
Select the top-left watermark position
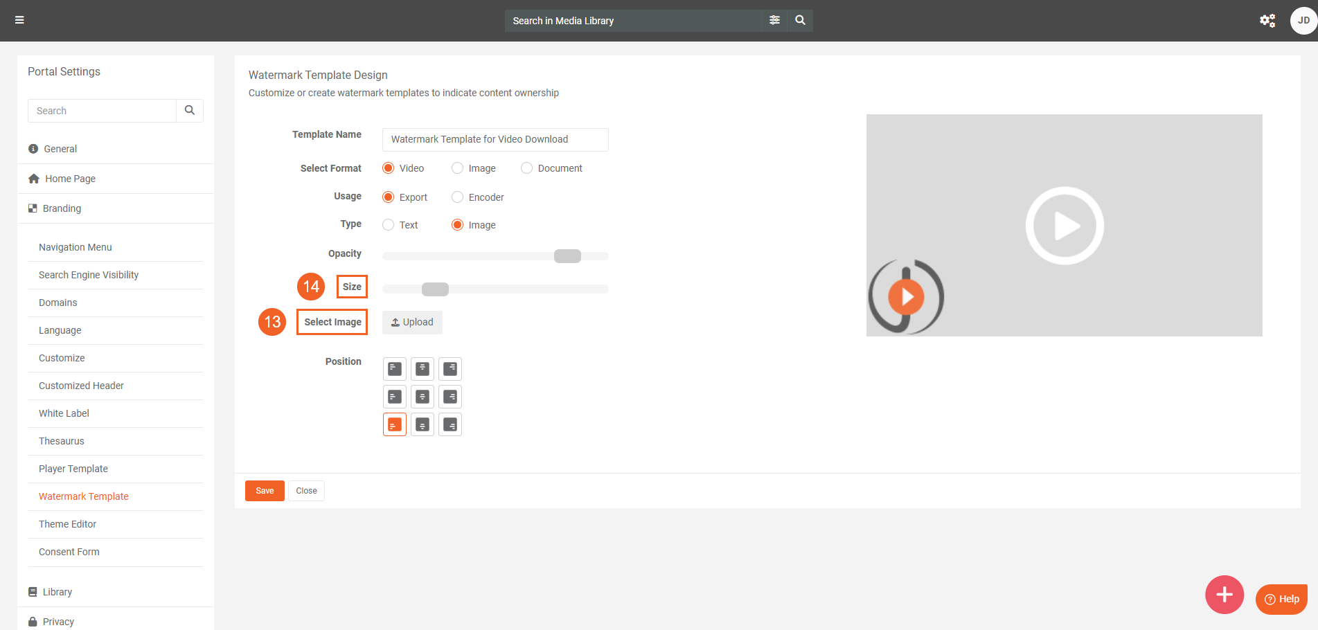pos(394,368)
